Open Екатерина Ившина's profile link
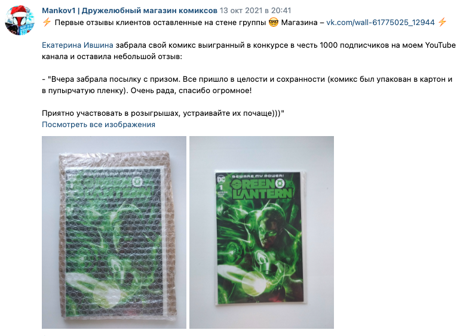 tap(78, 45)
